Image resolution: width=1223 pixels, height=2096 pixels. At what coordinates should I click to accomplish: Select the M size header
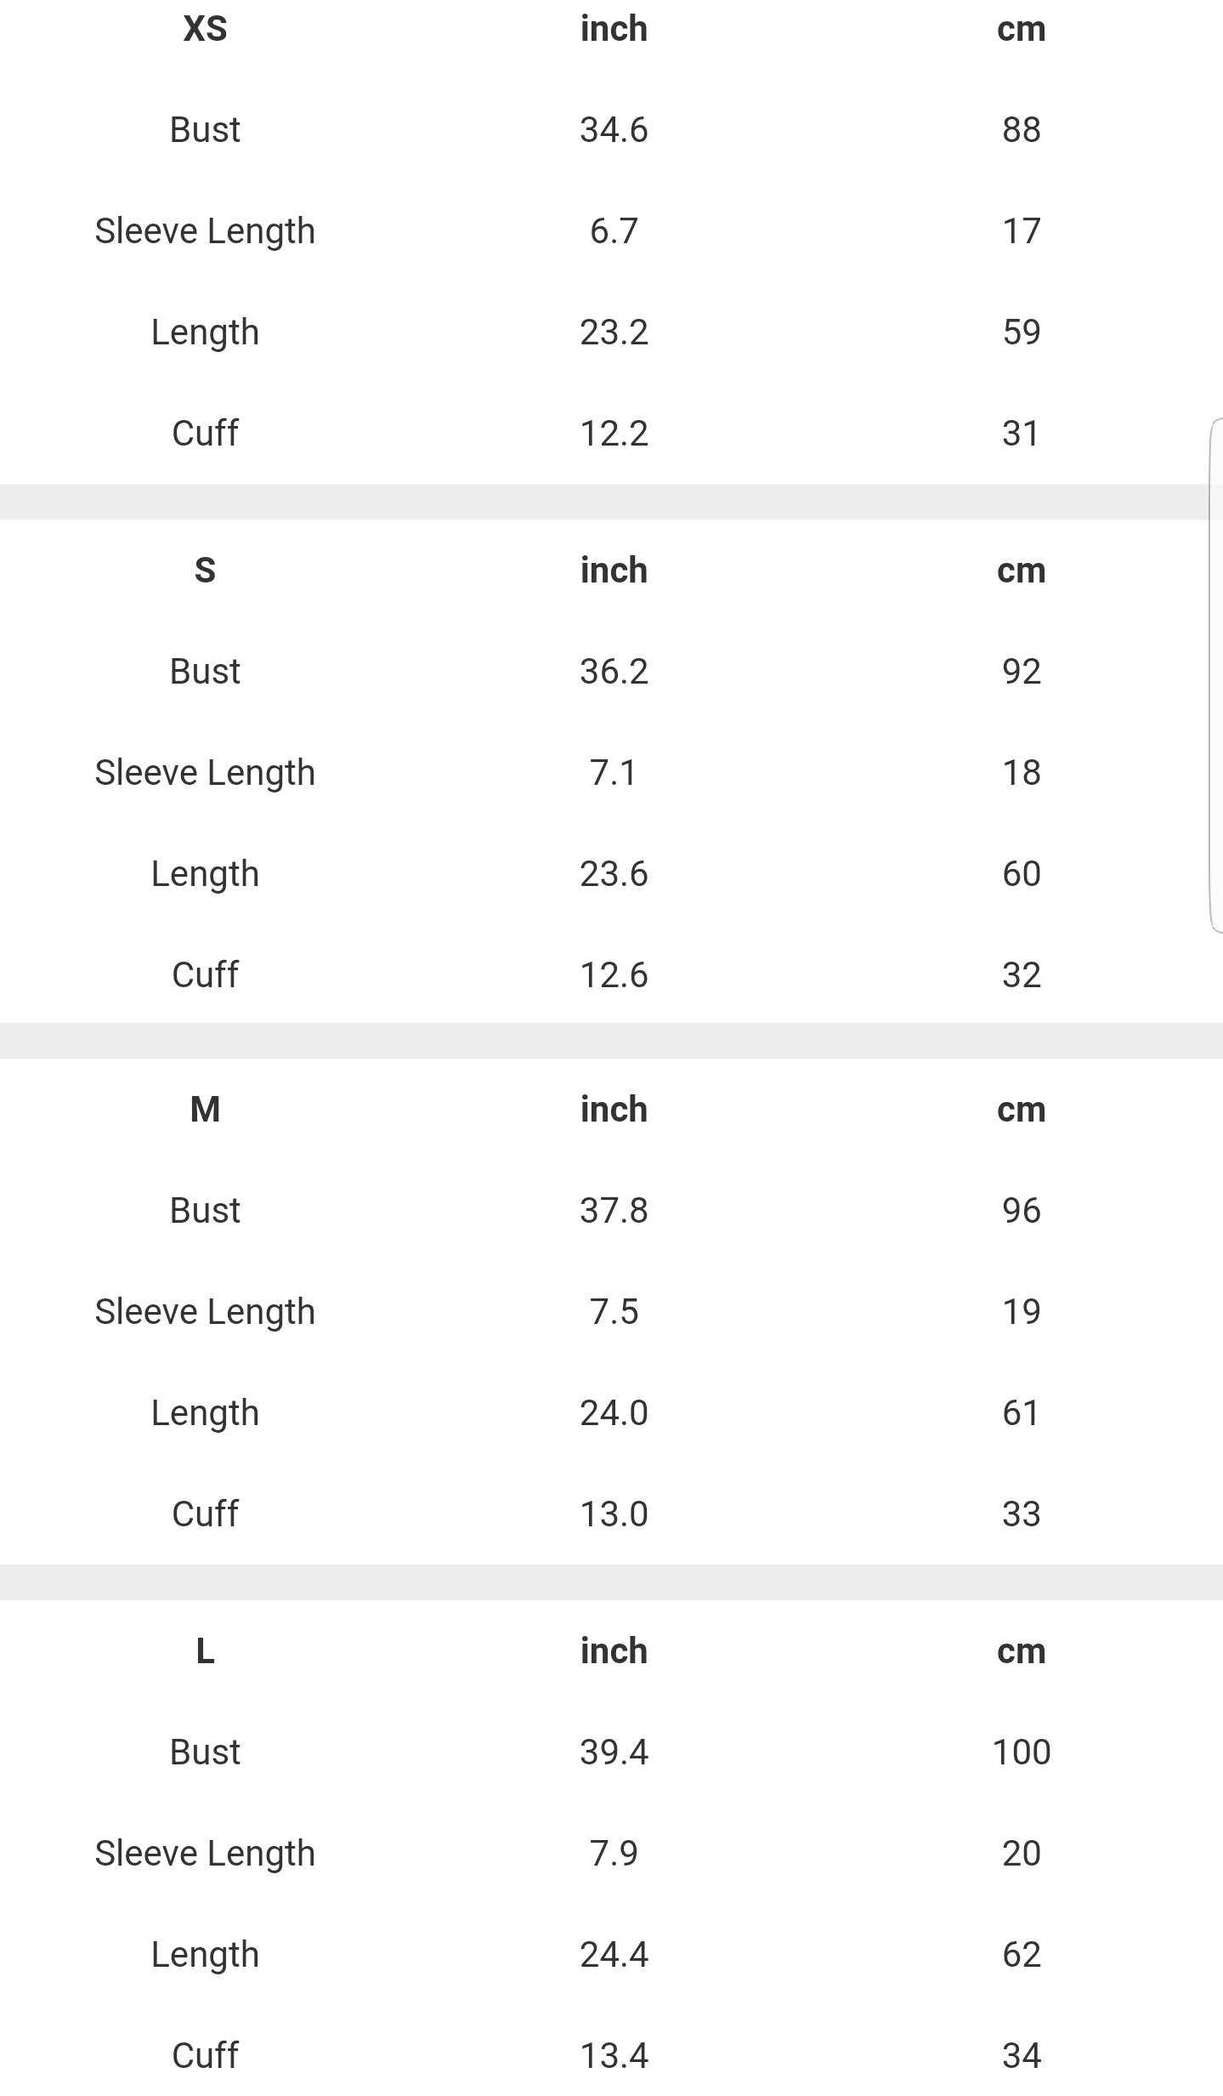point(205,1109)
